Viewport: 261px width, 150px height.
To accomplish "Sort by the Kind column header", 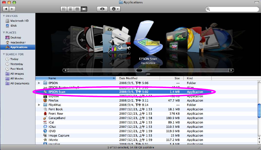I will click(190, 78).
